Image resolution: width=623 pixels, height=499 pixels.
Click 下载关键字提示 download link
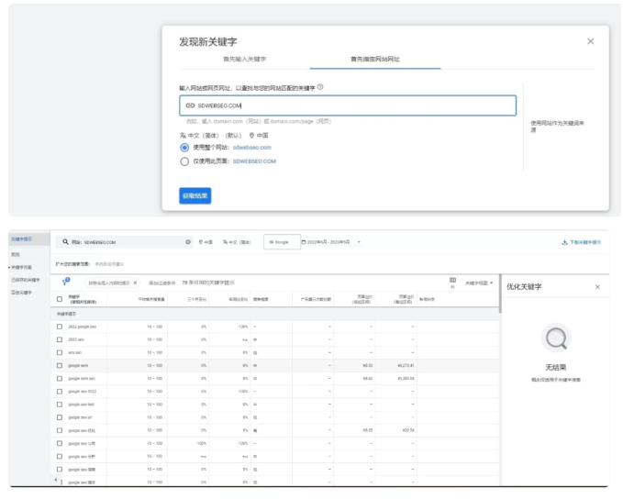pos(582,242)
